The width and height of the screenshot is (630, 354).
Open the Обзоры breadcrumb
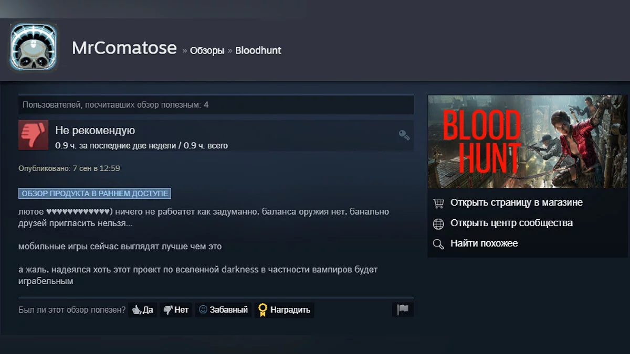[x=207, y=50]
